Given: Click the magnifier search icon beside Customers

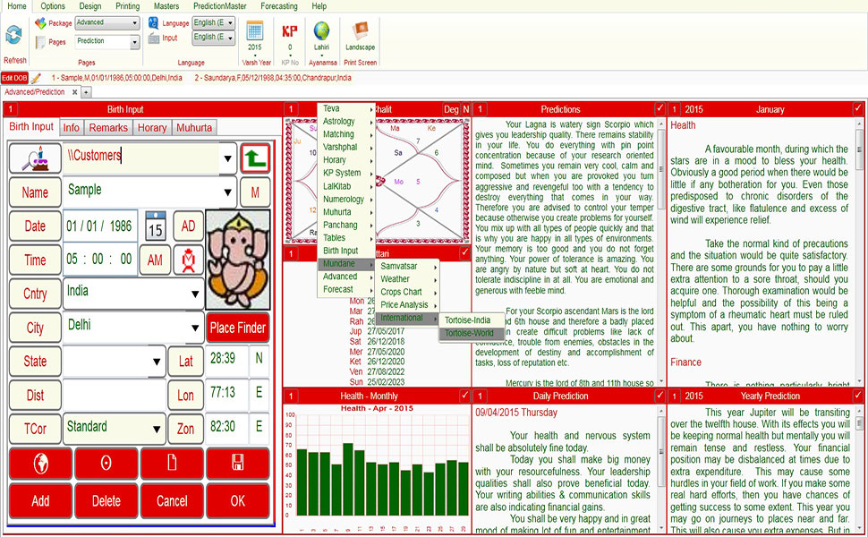Looking at the screenshot, I should click(35, 158).
